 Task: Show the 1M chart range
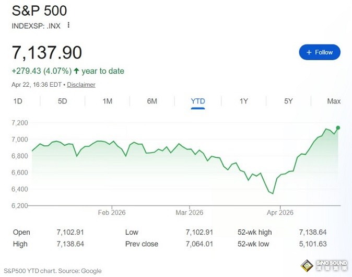(x=107, y=101)
